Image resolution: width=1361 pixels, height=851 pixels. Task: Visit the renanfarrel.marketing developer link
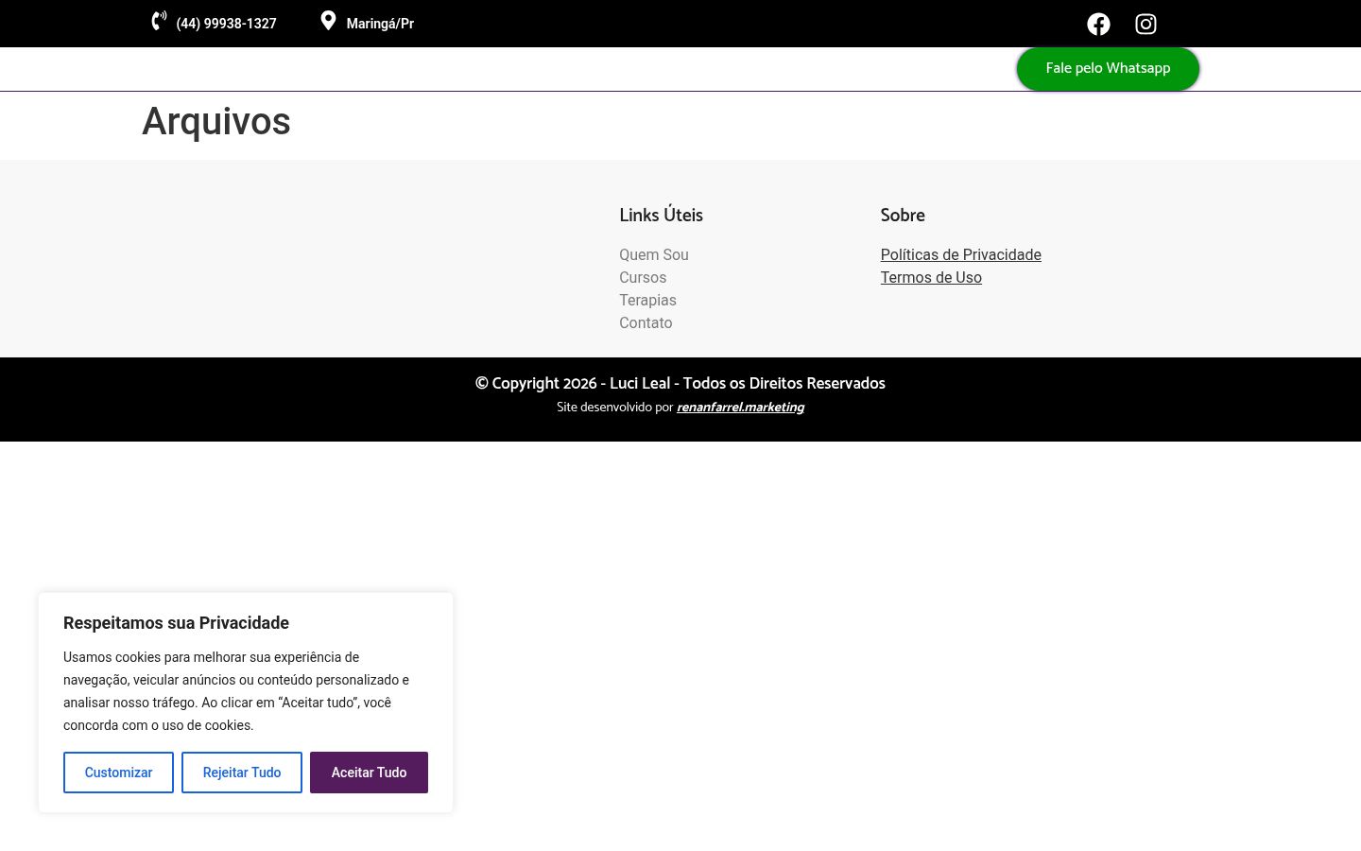point(740,408)
